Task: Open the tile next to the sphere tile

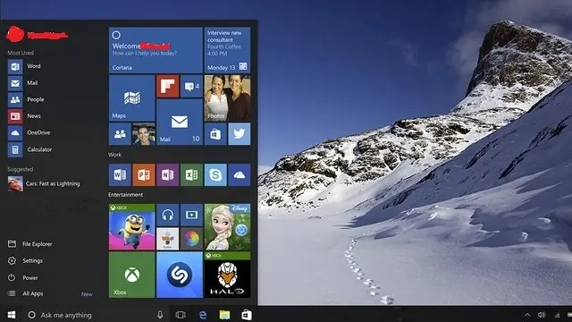Action: tap(167, 239)
